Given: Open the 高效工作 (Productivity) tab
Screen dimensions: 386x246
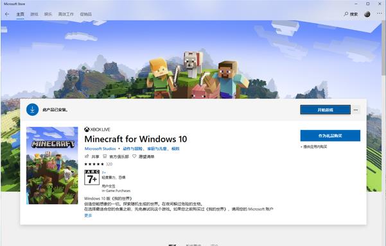Looking at the screenshot, I should pos(66,14).
